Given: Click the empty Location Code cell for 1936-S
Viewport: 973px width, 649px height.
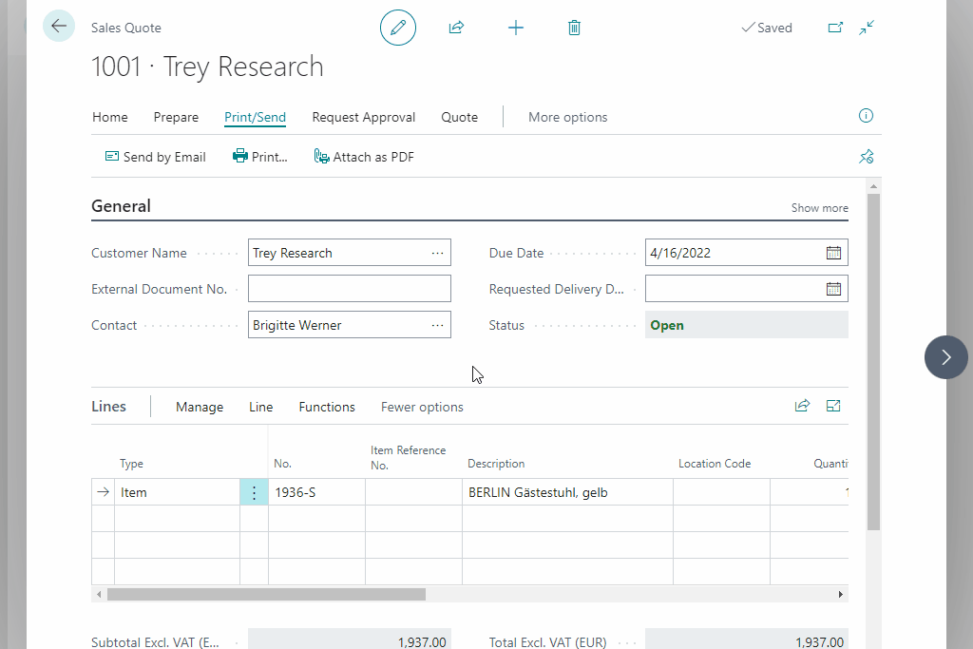Looking at the screenshot, I should [722, 492].
